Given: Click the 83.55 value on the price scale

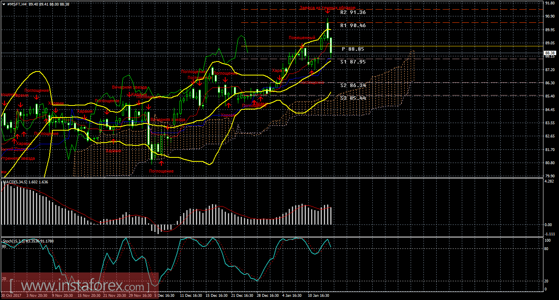Looking at the screenshot, I should click(550, 123).
